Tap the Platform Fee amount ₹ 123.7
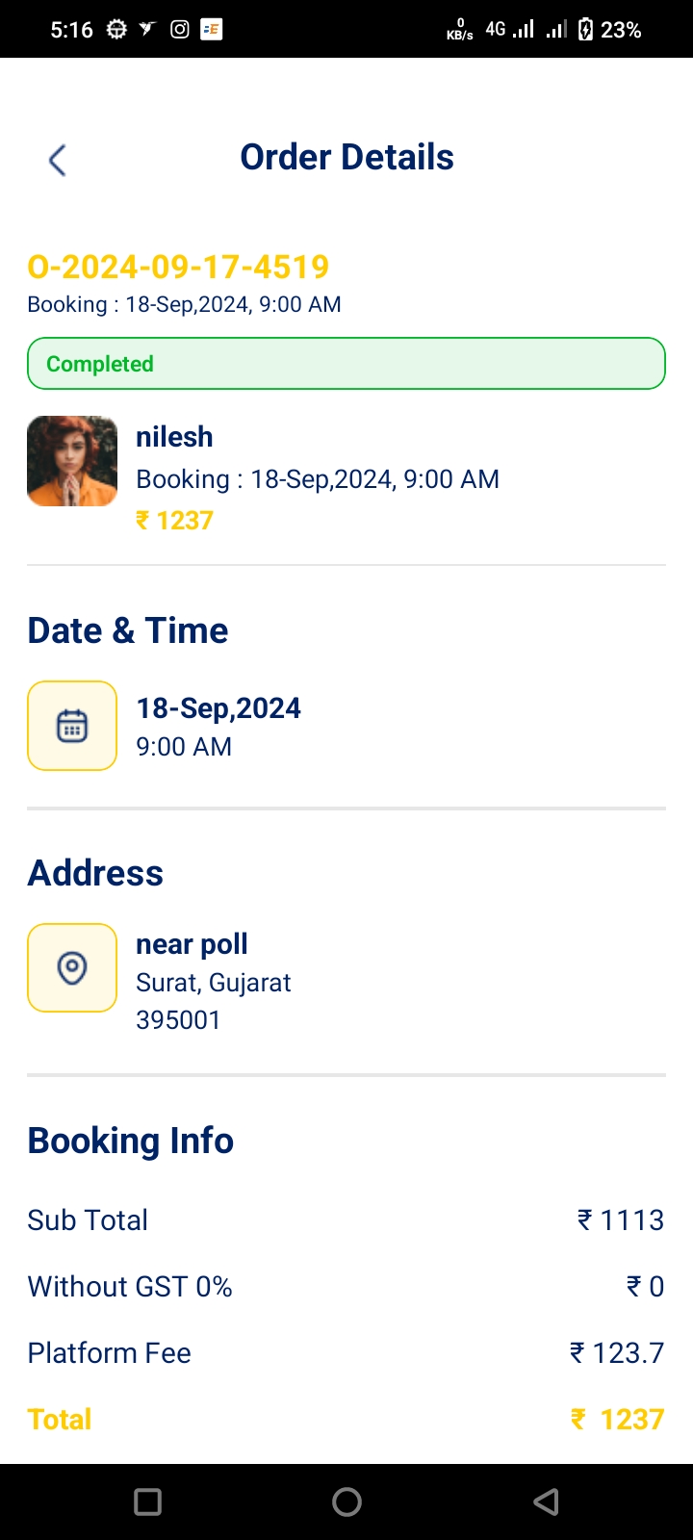 (617, 1353)
